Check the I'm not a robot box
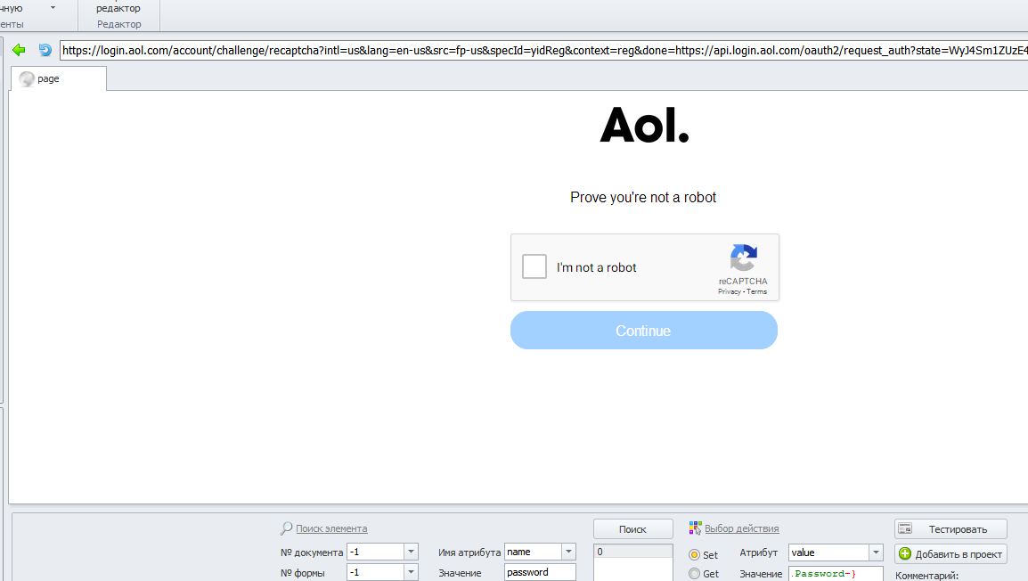The image size is (1028, 581). [x=534, y=266]
